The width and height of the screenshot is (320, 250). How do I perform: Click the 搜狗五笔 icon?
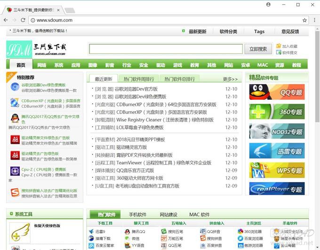coord(164,232)
